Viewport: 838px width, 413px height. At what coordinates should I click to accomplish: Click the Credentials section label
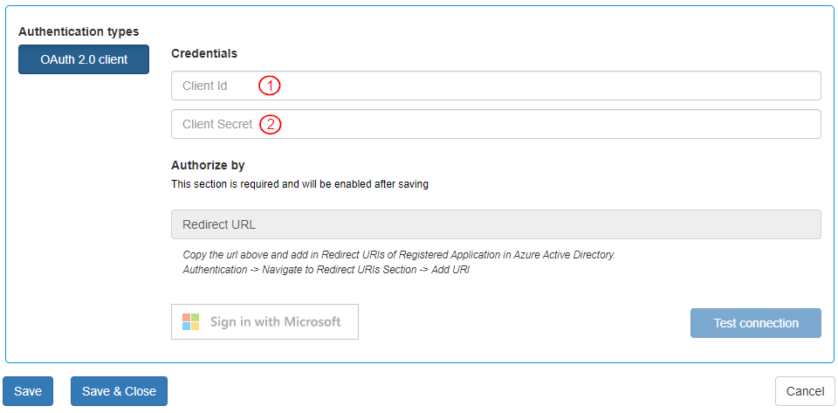(x=204, y=53)
